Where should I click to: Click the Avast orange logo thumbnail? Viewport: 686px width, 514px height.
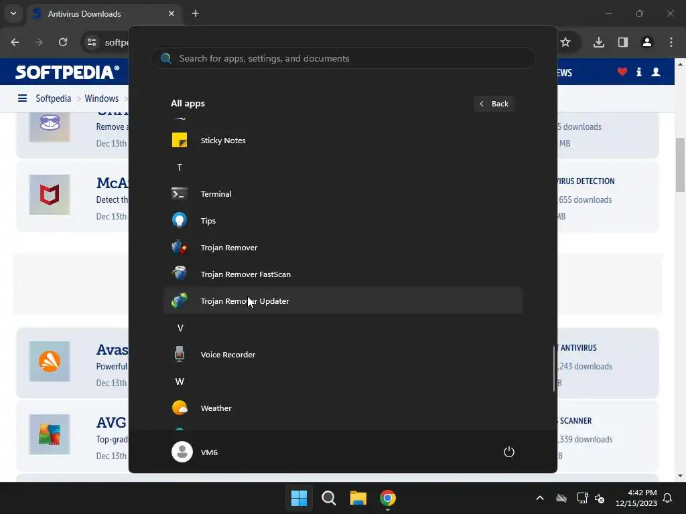(x=50, y=361)
